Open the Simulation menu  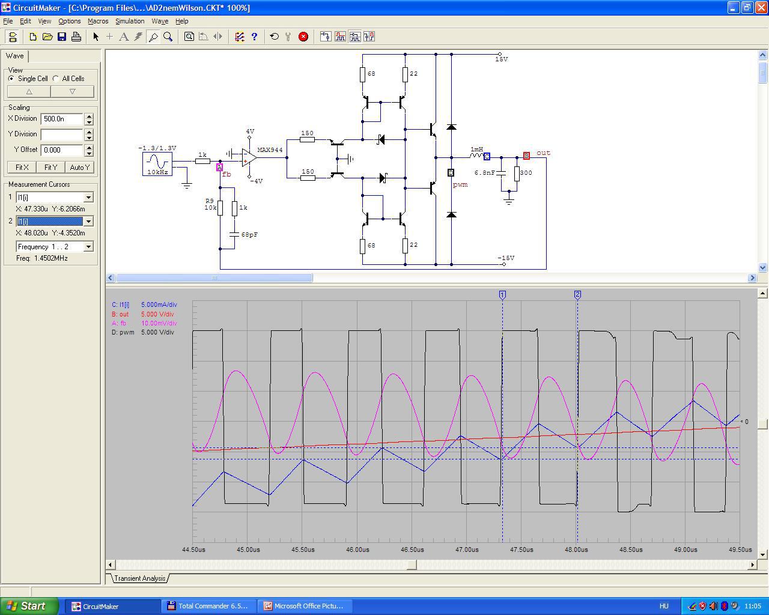130,21
